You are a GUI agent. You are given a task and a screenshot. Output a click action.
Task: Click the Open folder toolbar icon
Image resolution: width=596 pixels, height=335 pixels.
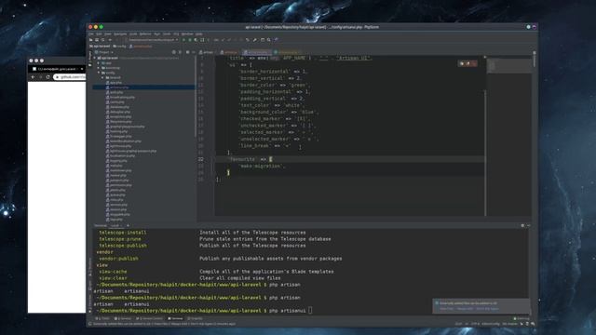tap(91, 40)
